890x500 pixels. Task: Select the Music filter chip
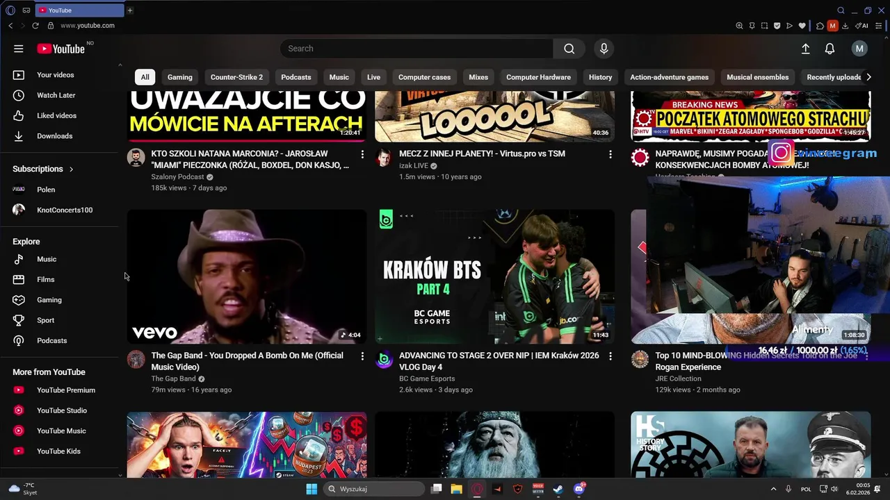pos(339,77)
